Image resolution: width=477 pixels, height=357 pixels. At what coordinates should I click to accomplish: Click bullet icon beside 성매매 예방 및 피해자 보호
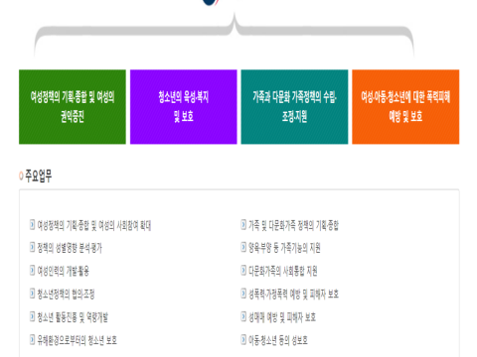(x=243, y=316)
